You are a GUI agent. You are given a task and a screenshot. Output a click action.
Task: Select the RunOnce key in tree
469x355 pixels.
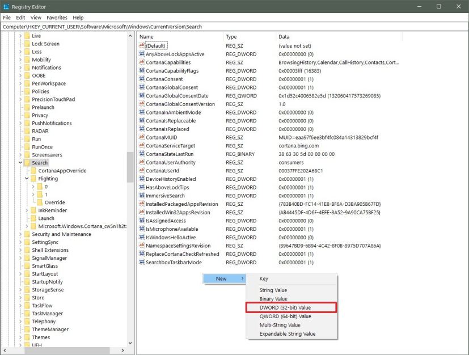[x=42, y=147]
